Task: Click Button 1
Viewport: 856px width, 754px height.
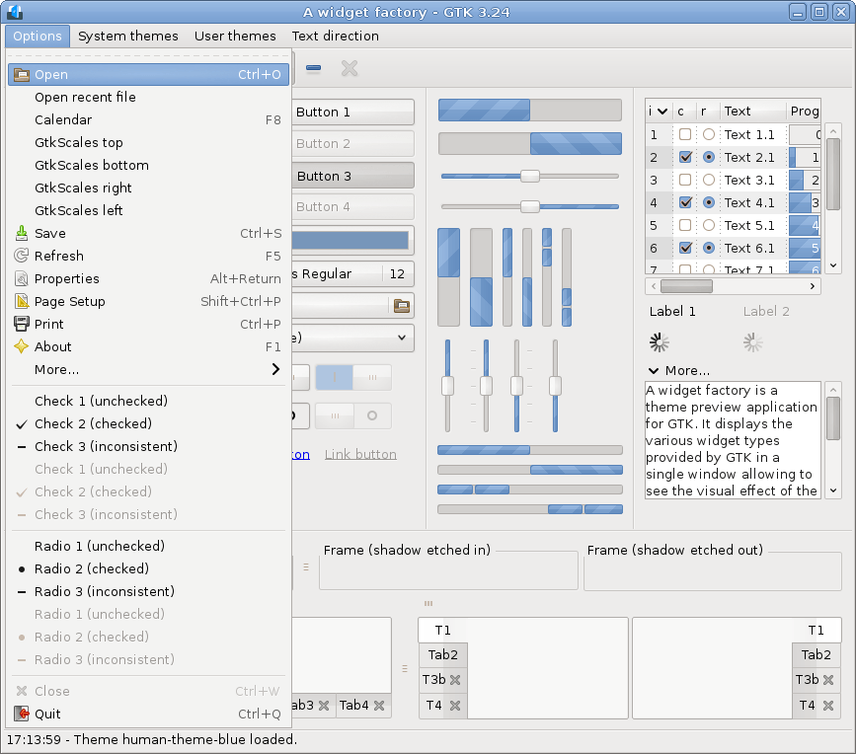Action: coord(352,112)
